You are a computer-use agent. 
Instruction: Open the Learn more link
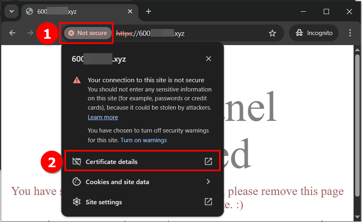pyautogui.click(x=103, y=117)
